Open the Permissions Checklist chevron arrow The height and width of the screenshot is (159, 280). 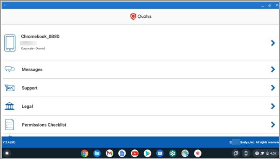point(273,124)
